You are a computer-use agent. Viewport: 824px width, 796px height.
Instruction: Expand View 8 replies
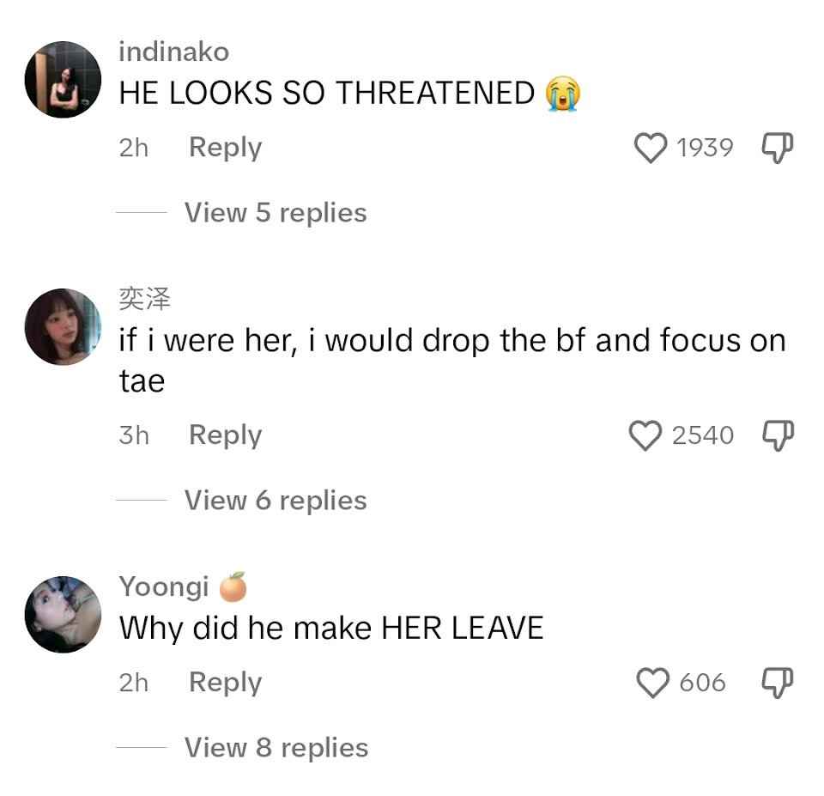tap(276, 747)
